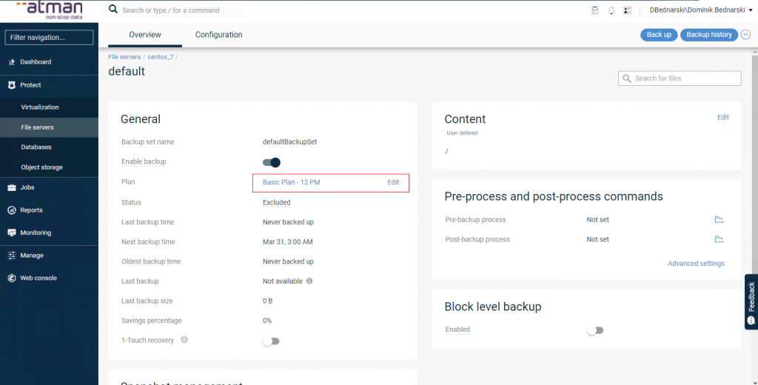Image resolution: width=758 pixels, height=385 pixels.
Task: Open the Feedback side tab
Action: pyautogui.click(x=751, y=301)
